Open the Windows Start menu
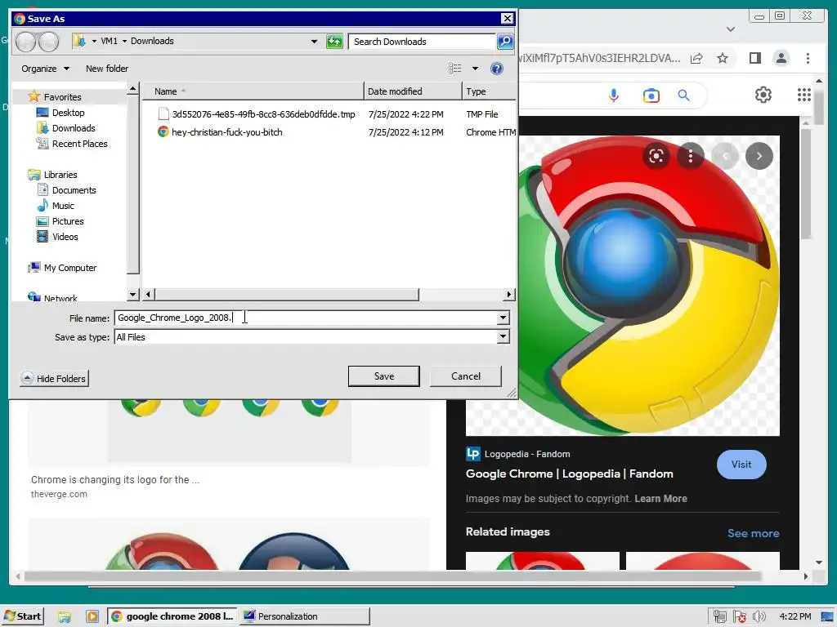 pos(22,617)
